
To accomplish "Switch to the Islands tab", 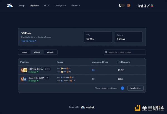I will 24,52.
